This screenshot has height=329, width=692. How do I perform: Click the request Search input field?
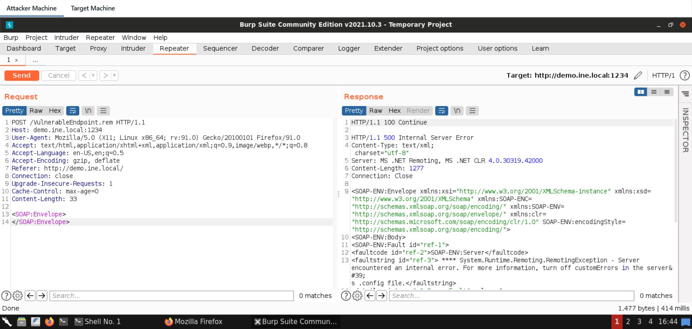172,296
